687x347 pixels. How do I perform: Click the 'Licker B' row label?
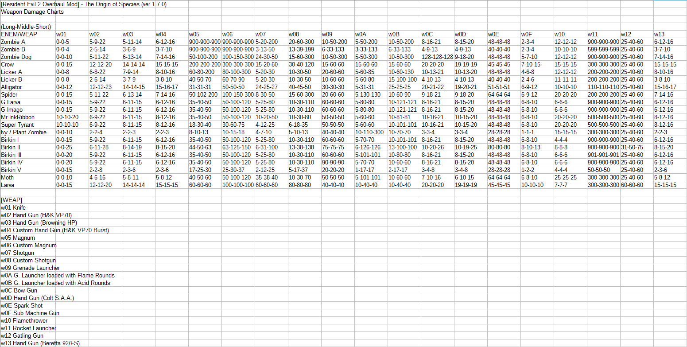coord(28,79)
